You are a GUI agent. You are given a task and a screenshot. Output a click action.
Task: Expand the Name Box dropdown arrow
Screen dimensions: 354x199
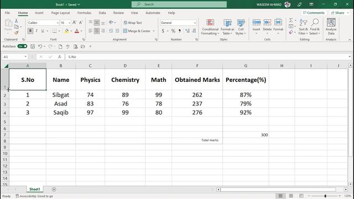coord(25,56)
